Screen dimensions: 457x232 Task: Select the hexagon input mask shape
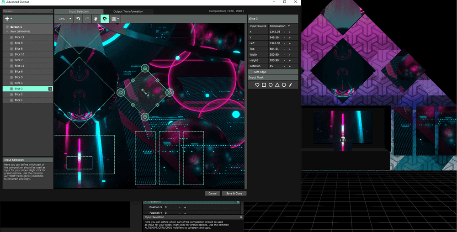point(284,85)
